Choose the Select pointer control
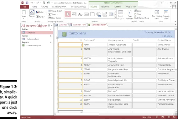Viewport: 178px width, 120px height. pos(68,14)
